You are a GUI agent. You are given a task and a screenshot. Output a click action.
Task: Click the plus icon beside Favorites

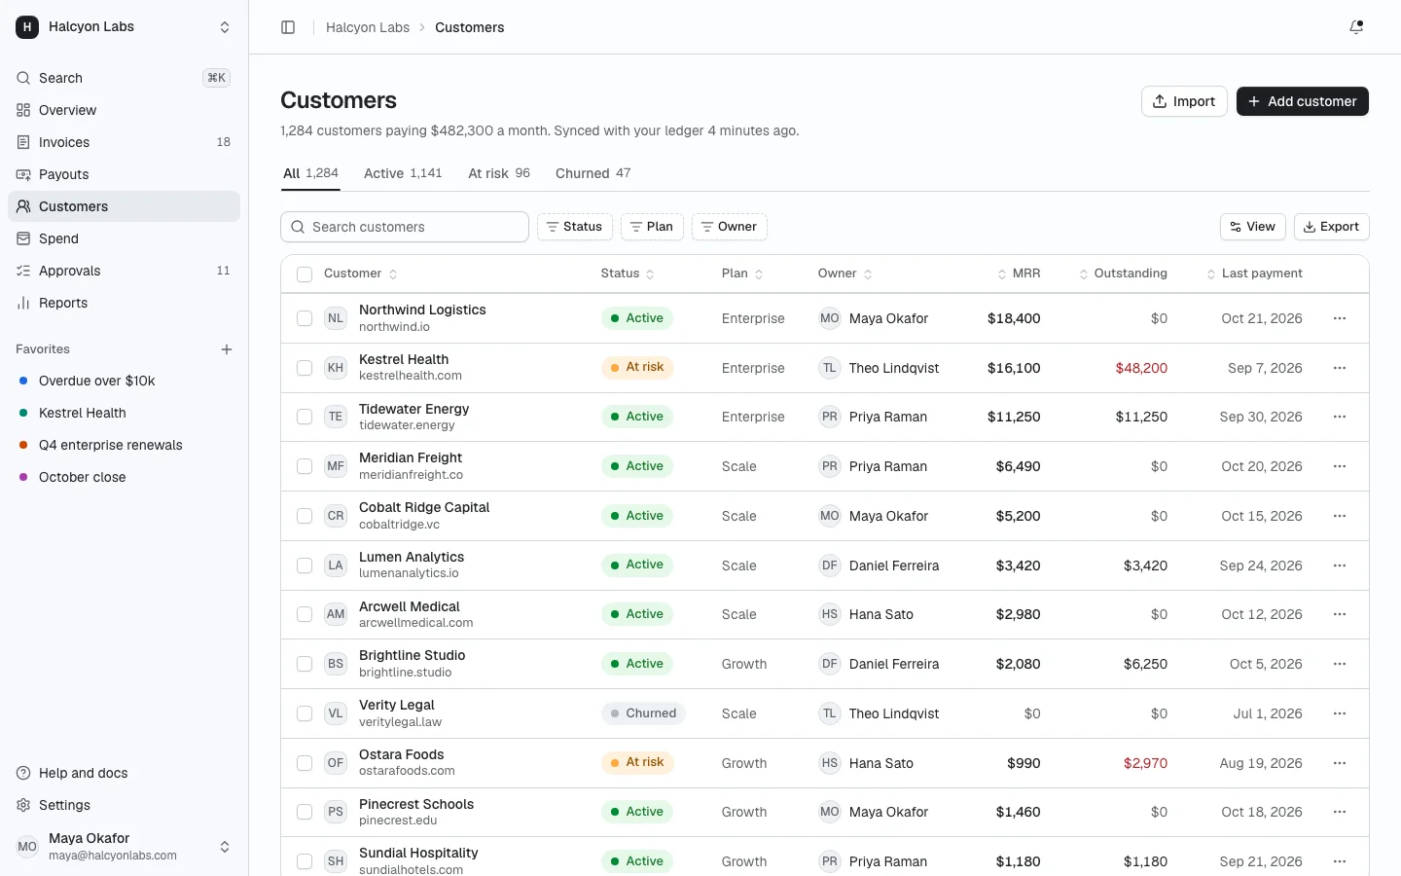pos(227,349)
